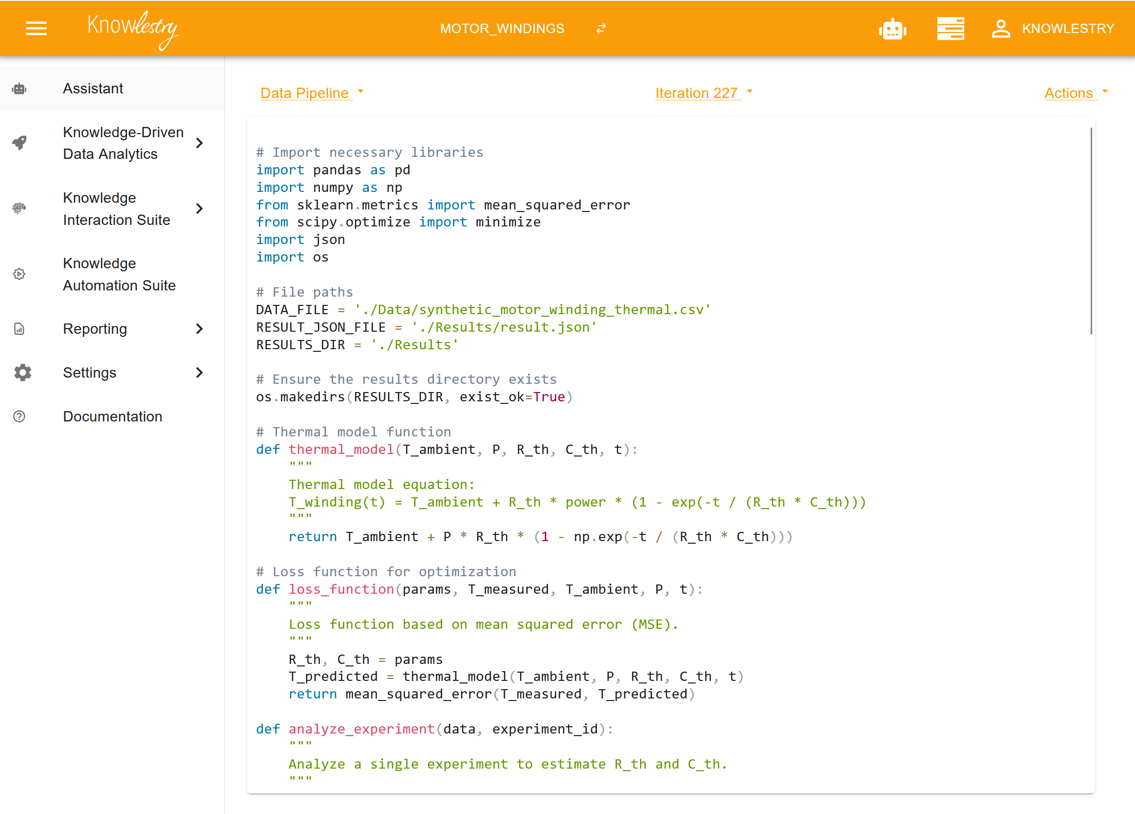Select Assistant in the sidebar
This screenshot has width=1135, height=814.
112,89
